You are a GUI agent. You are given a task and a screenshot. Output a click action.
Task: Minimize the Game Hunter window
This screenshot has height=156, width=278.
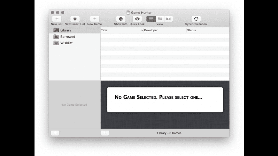(x=58, y=12)
